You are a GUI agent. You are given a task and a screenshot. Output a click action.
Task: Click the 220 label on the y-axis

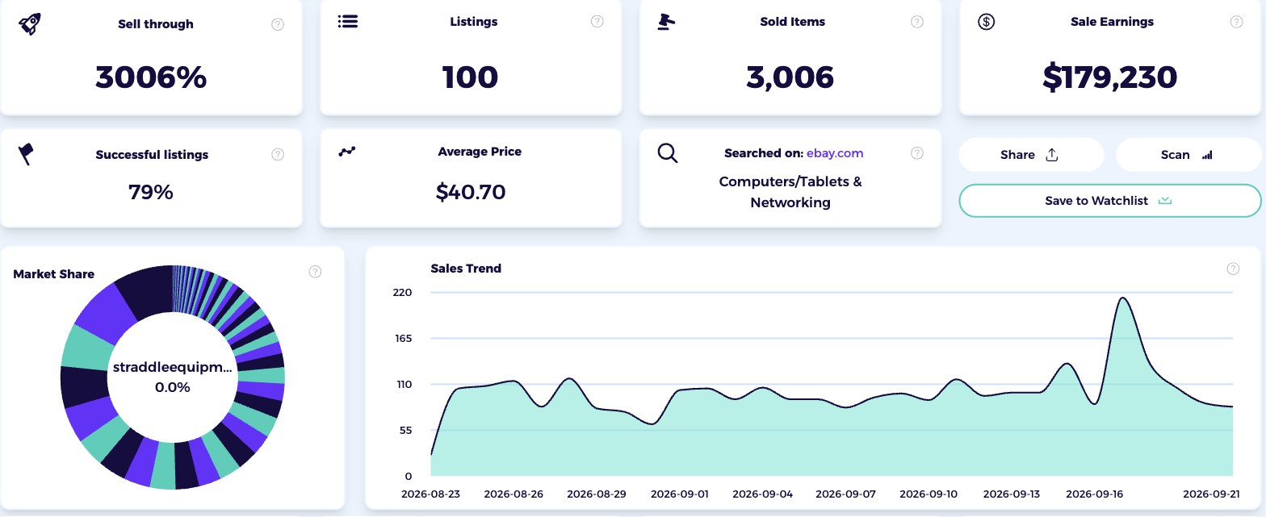click(402, 292)
